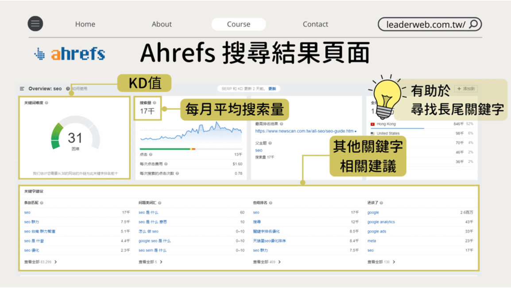
Task: Expand 查看全部 83,299 matching keywords
Action: (55, 262)
